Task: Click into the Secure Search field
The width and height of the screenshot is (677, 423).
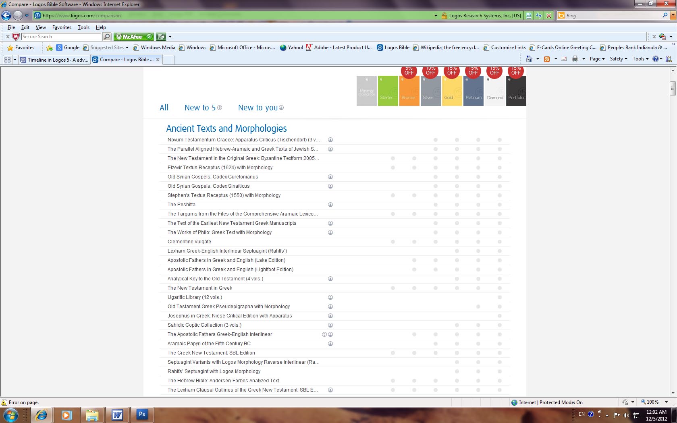Action: click(61, 37)
